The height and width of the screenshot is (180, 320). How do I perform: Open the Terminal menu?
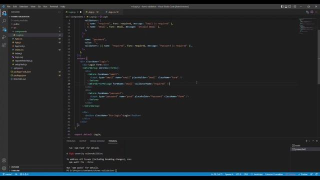54,6
